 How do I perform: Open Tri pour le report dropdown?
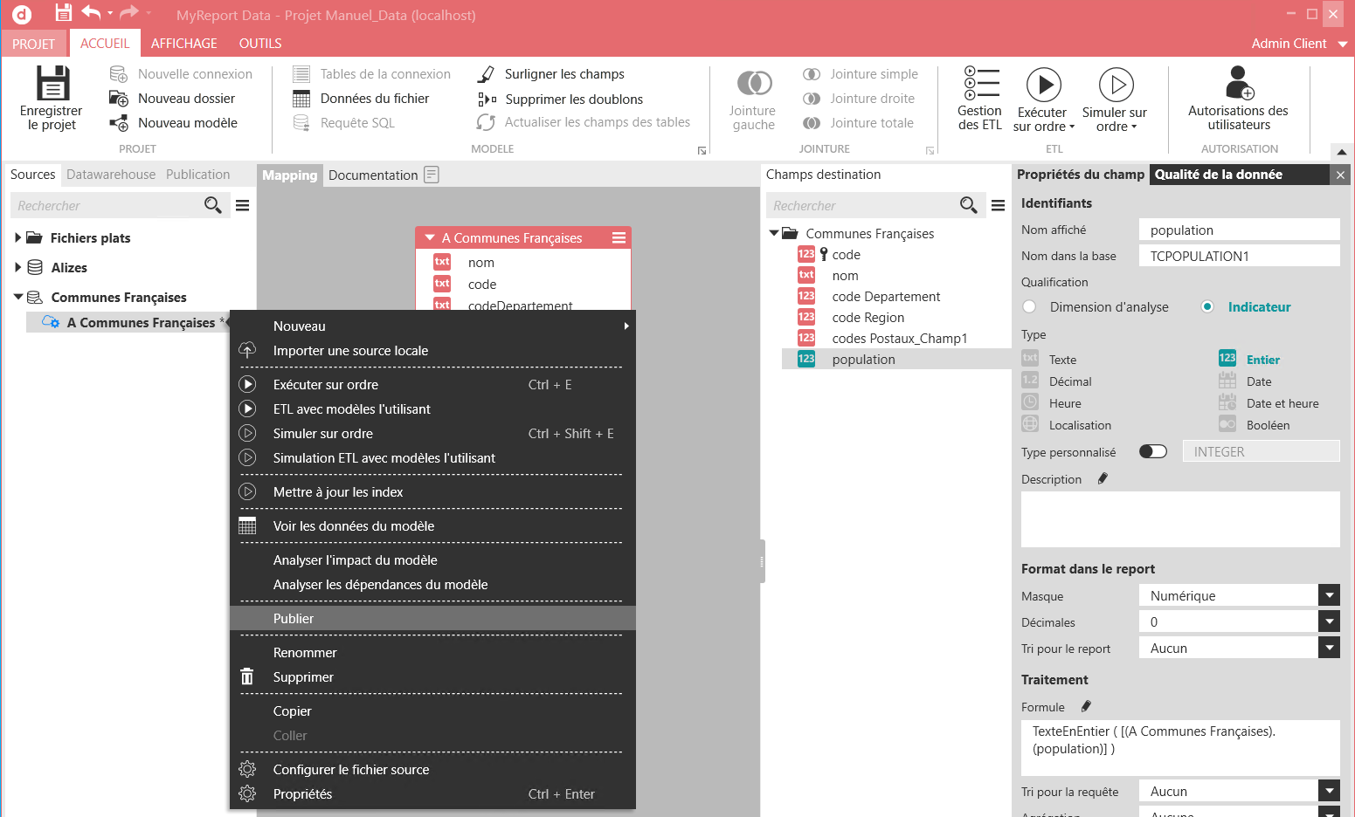1329,648
